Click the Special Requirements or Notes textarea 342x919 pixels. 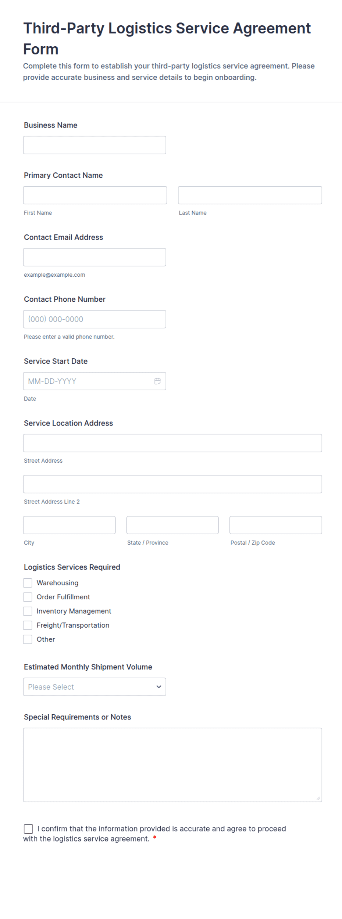pos(172,765)
